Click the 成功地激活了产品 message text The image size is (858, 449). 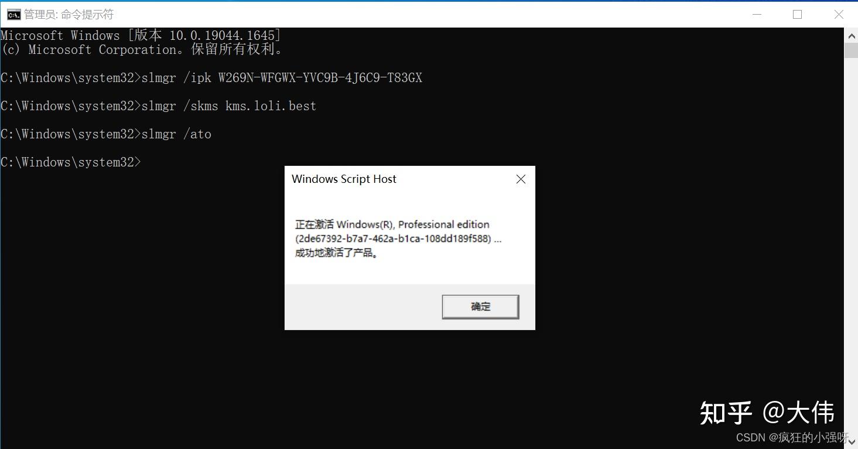(337, 254)
